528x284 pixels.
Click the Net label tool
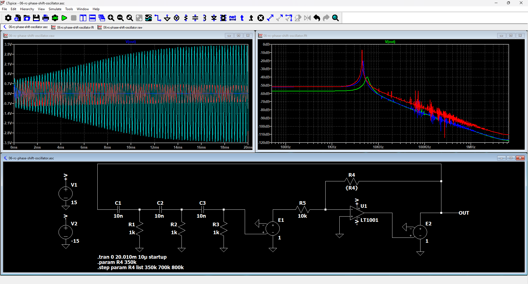233,18
